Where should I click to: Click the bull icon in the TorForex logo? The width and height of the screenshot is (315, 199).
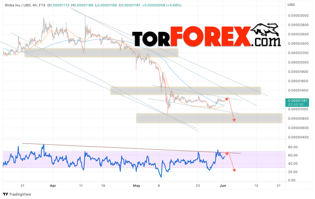266,30
